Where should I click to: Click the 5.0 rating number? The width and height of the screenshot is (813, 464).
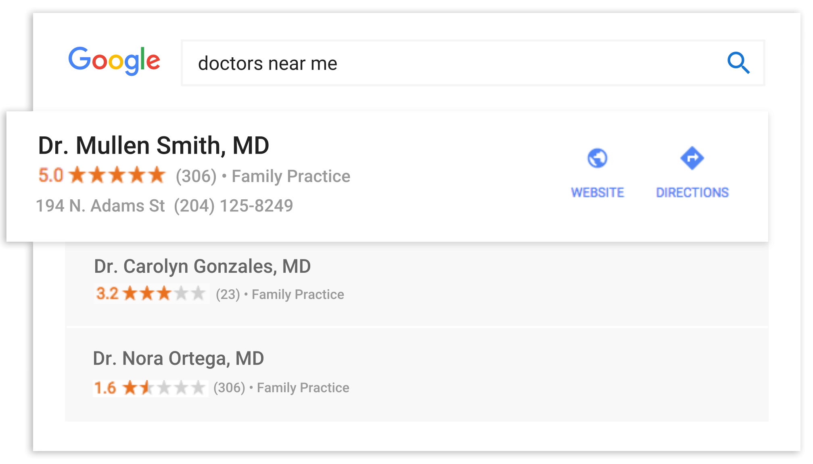51,176
